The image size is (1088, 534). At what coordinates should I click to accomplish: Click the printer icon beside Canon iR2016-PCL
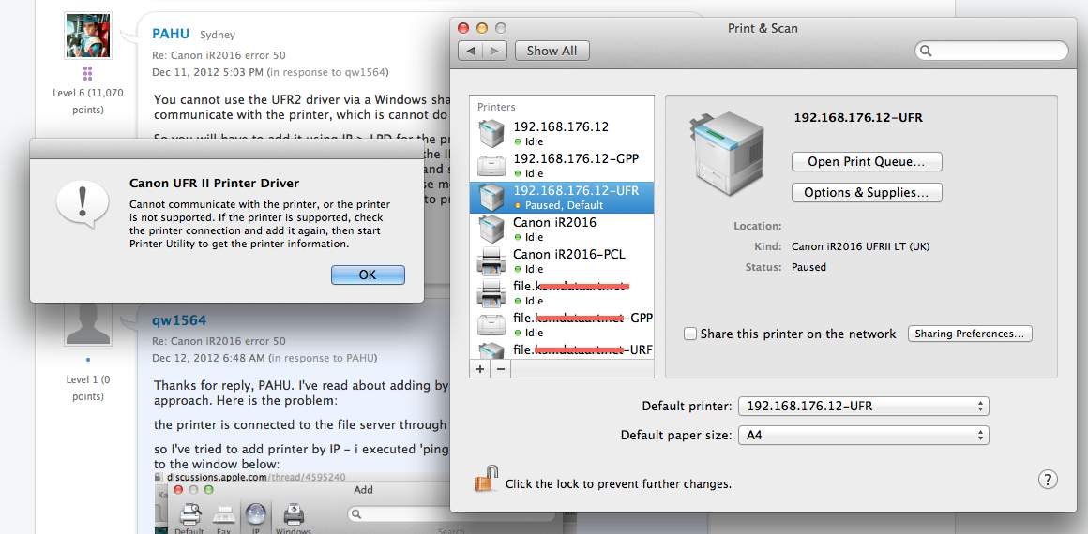click(491, 261)
